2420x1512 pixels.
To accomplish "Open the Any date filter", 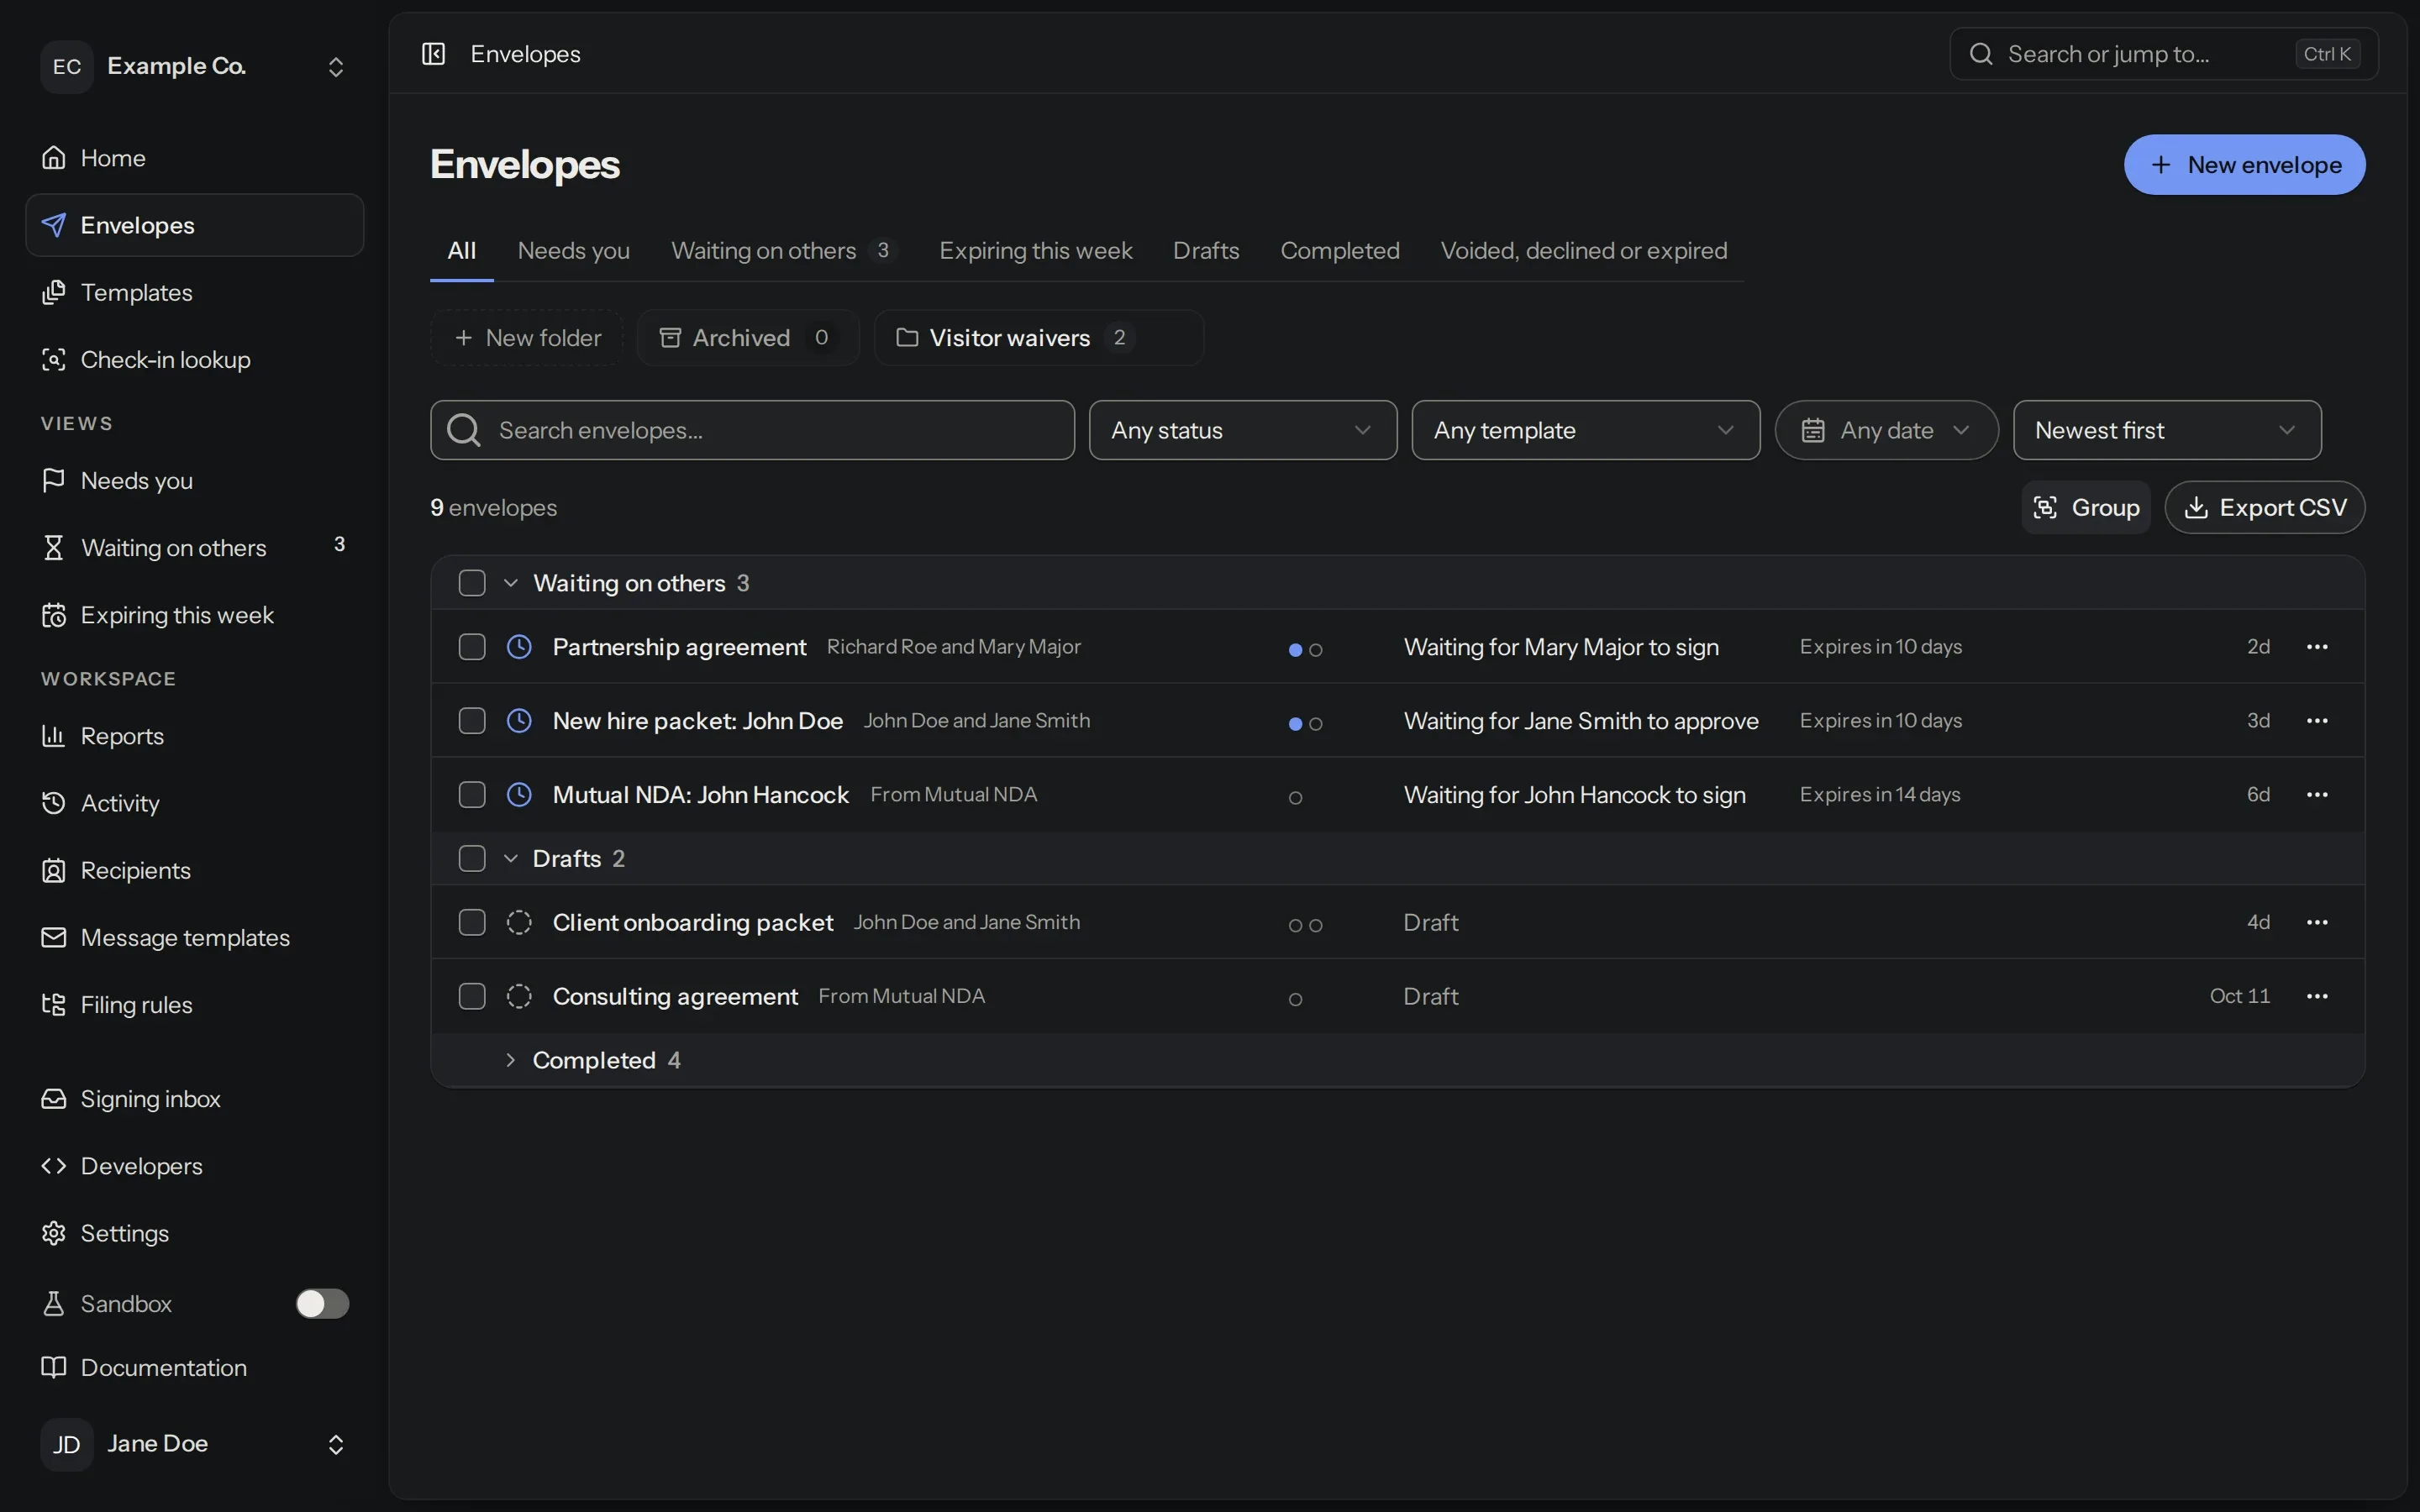I will coord(1886,430).
